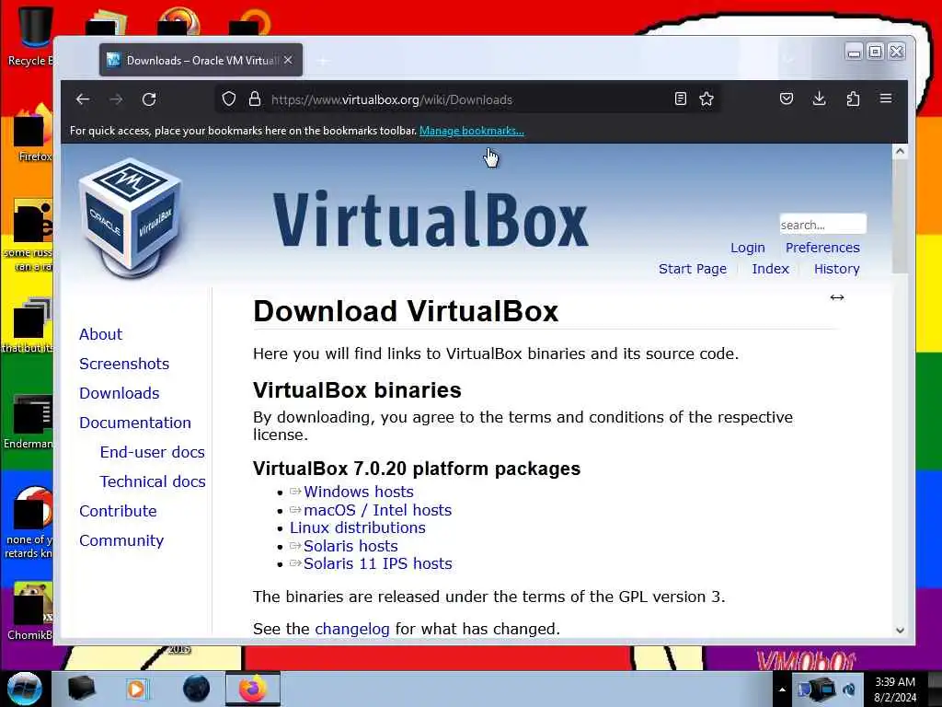This screenshot has width=942, height=707.
Task: Toggle reader view icon in address bar
Action: click(x=680, y=99)
